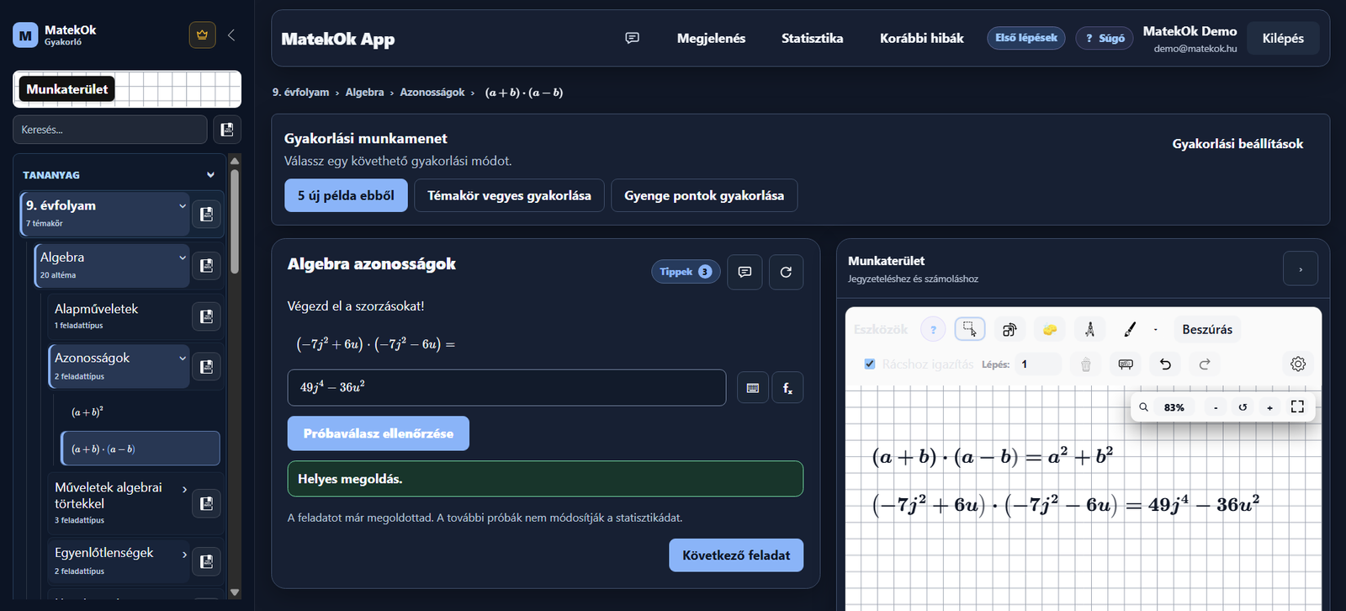This screenshot has width=1346, height=611.
Task: Click the Algebra breadcrumb link
Action: [364, 93]
